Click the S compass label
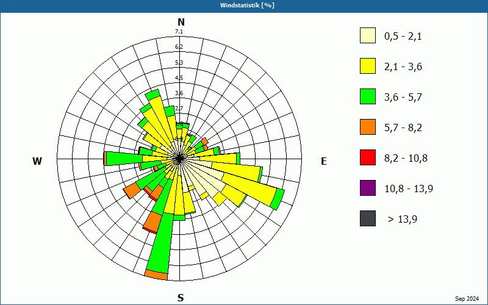Viewport: 488px width, 305px height. tap(181, 298)
